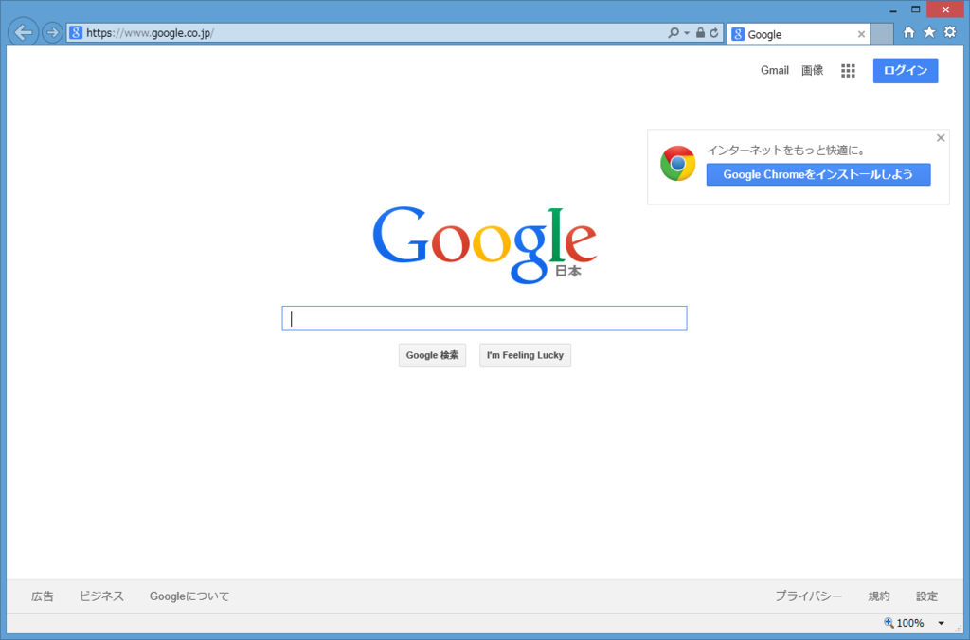This screenshot has height=640, width=970.
Task: Open the Googleについて footer link
Action: coord(189,596)
